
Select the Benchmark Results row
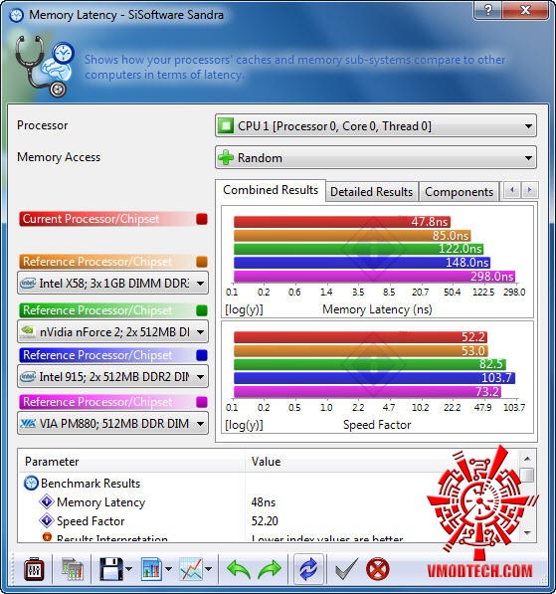268,484
